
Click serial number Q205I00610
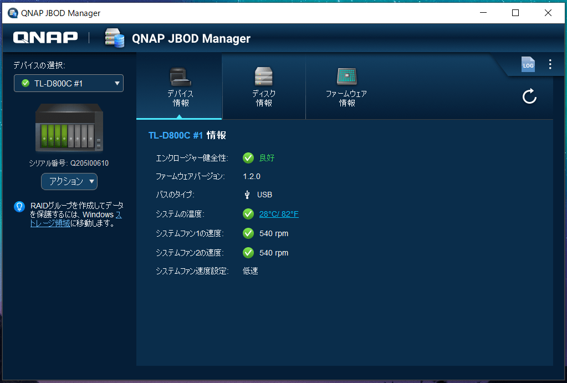coord(89,163)
